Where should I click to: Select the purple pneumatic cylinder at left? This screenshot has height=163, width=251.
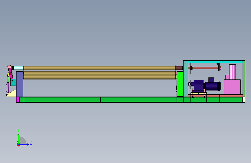click(8, 87)
